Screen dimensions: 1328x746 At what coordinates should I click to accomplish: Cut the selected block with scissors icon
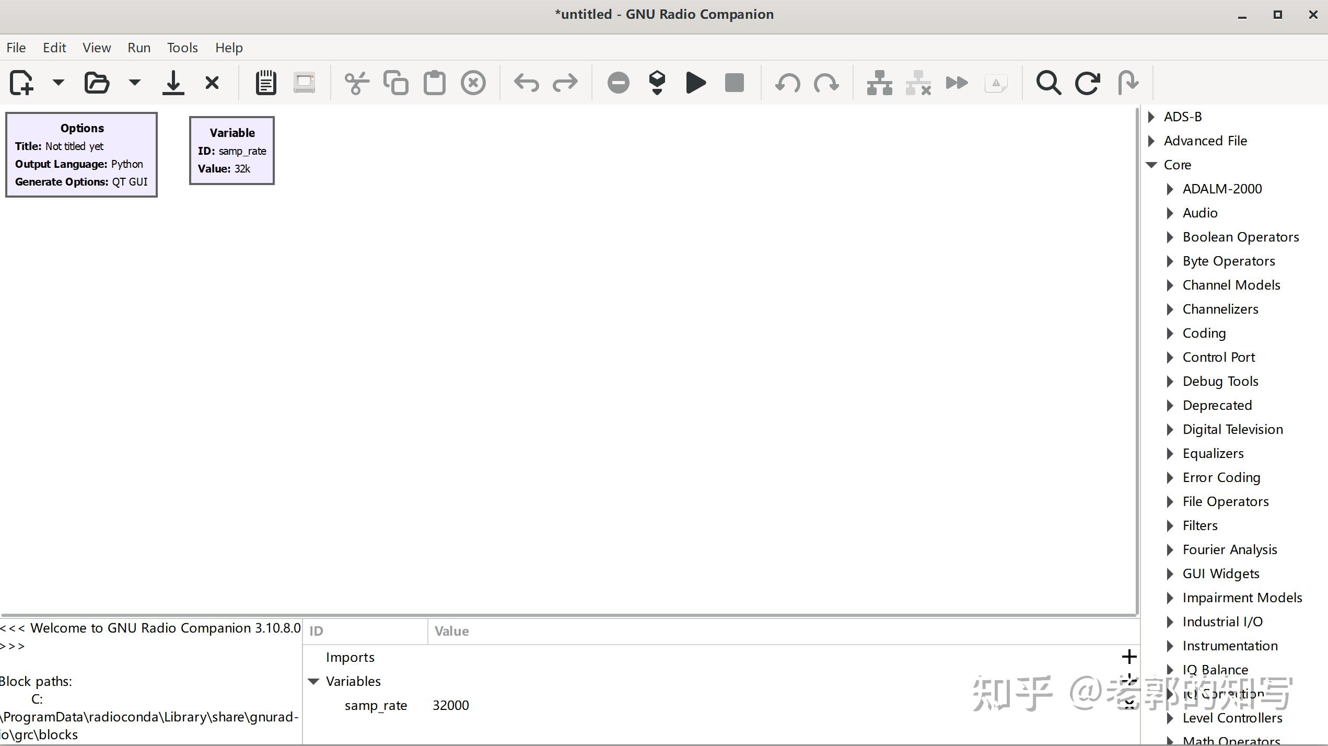357,82
